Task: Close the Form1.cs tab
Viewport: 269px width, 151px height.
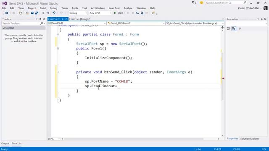Action: (x=66, y=19)
